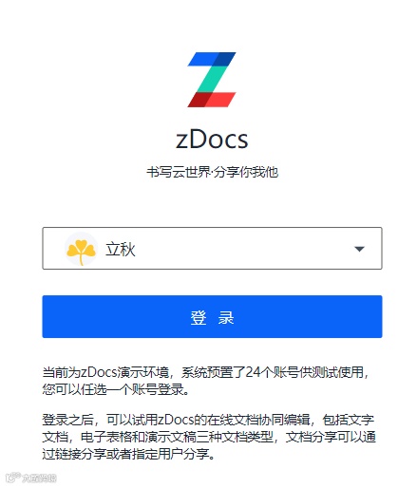Image resolution: width=417 pixels, height=488 pixels.
Task: Open the account list with the dropdown arrow
Action: click(x=359, y=249)
